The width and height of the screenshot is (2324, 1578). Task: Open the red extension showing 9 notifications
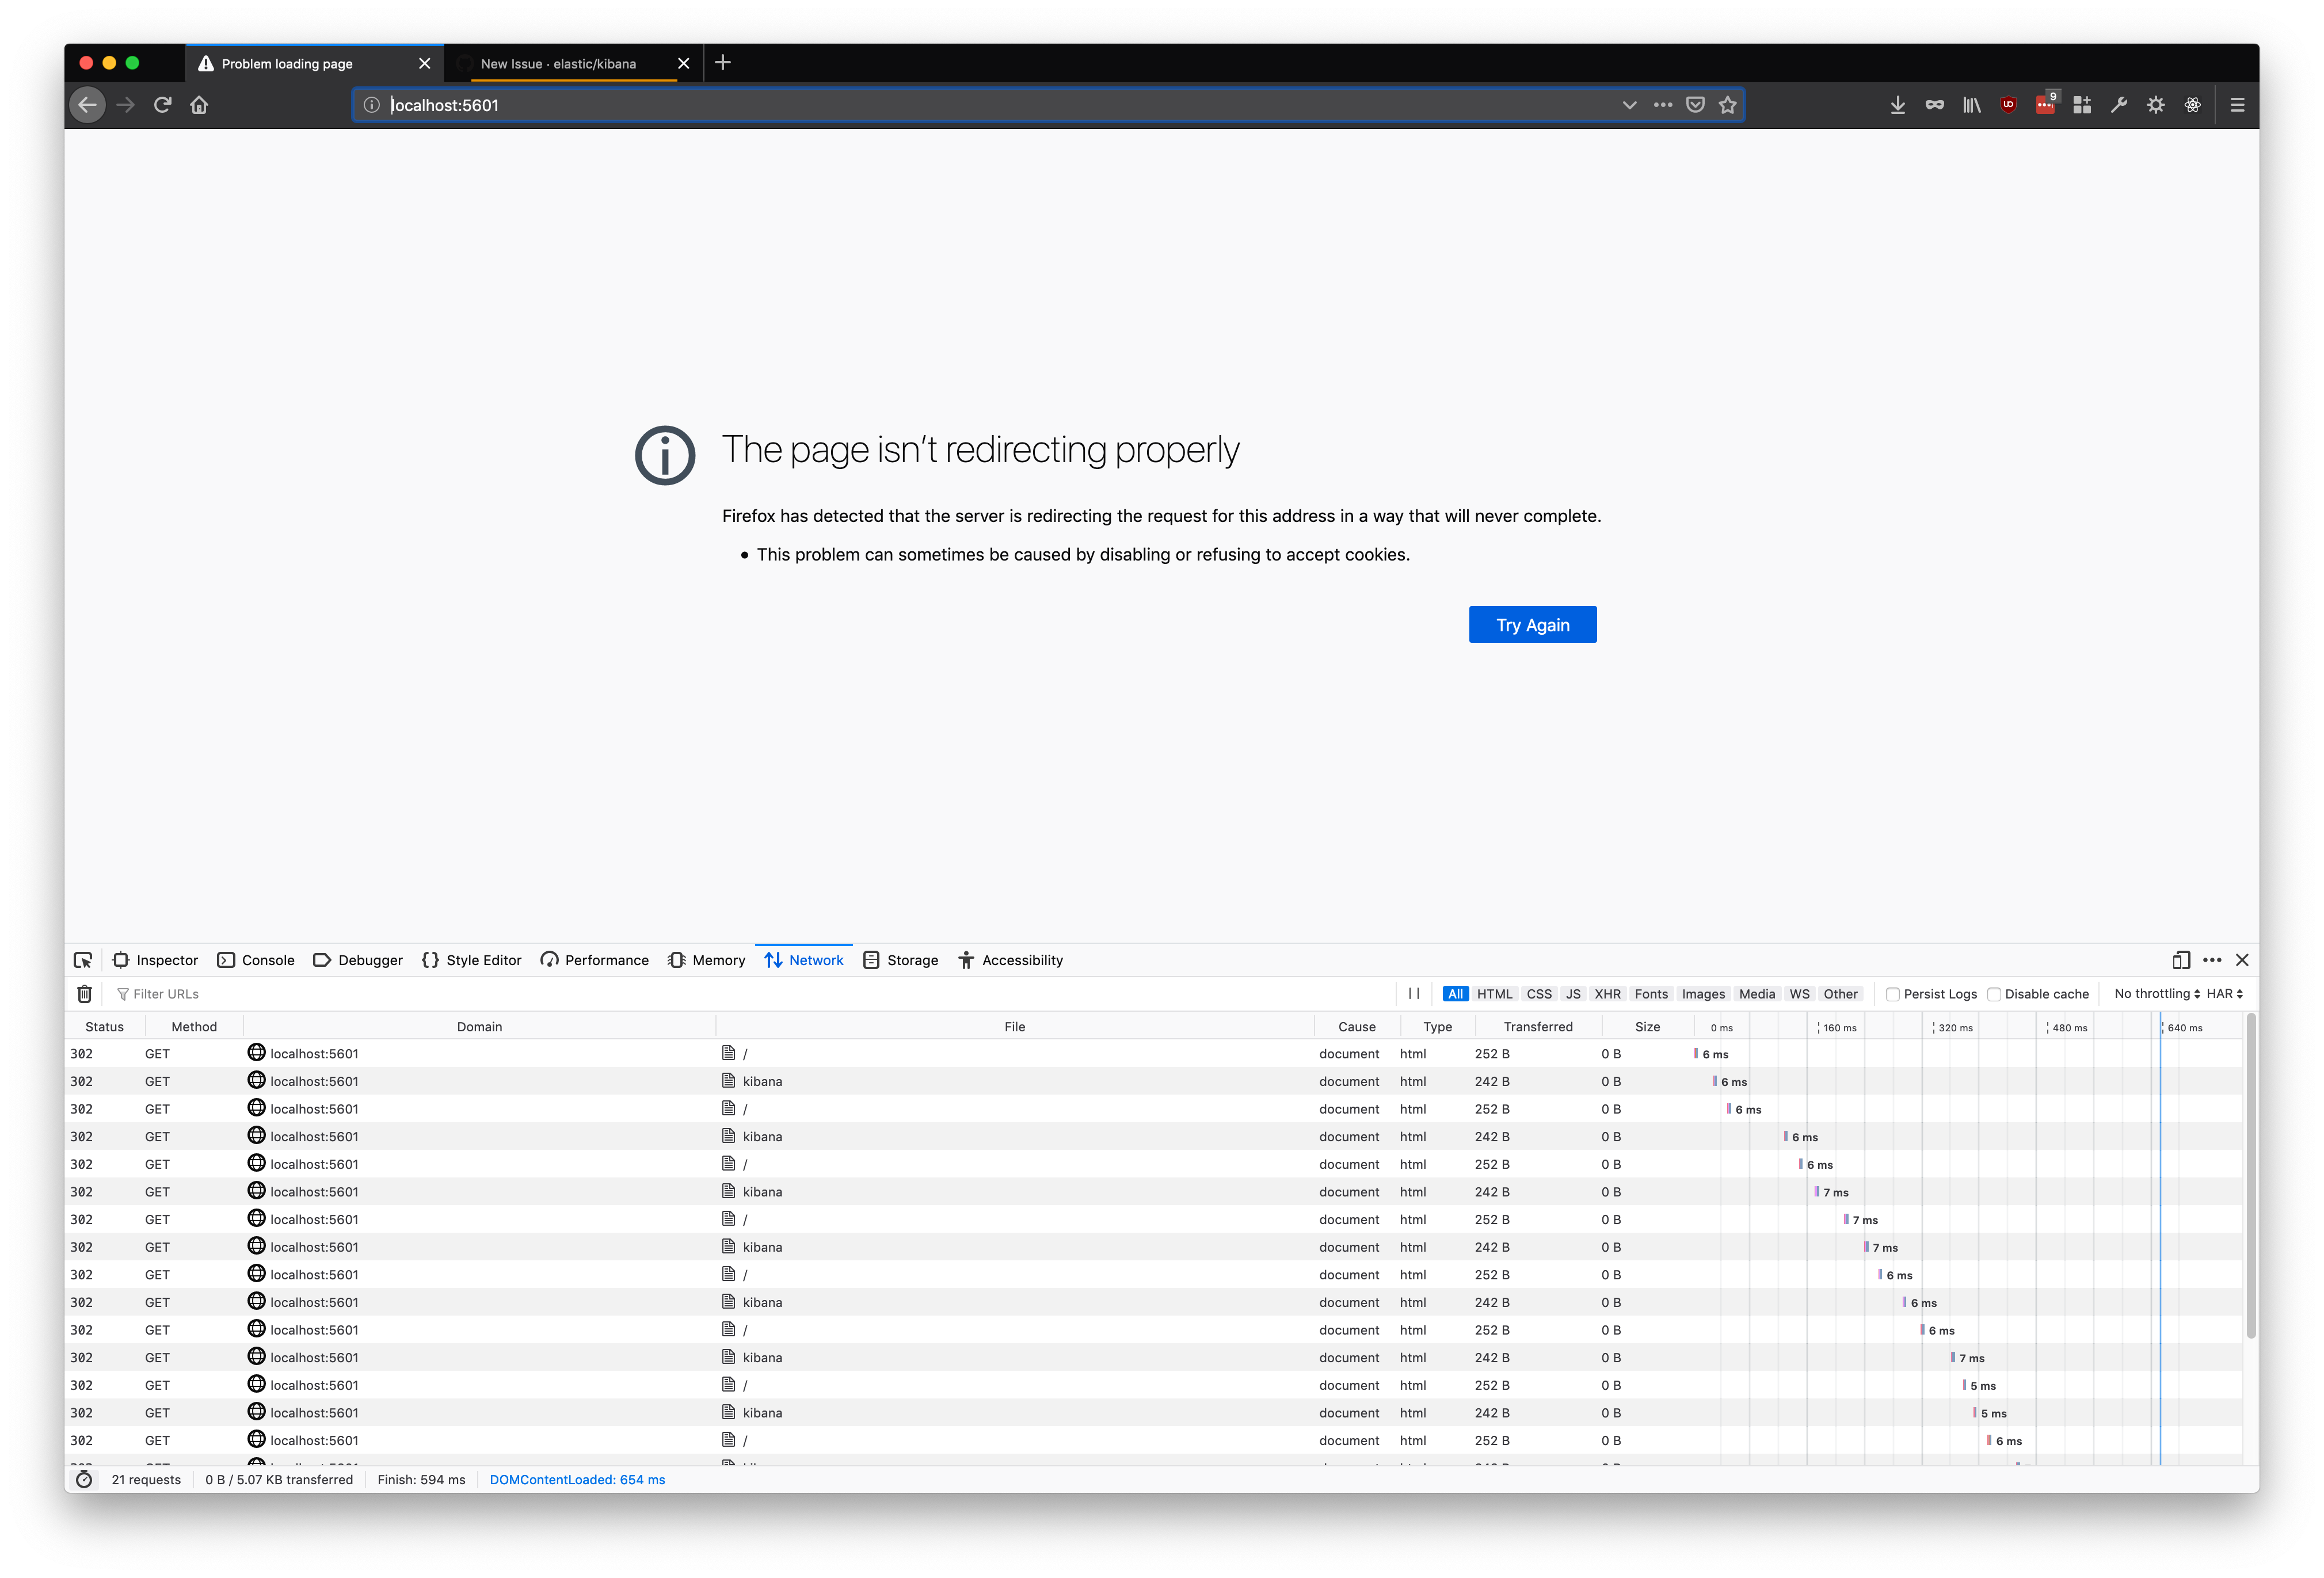2045,104
